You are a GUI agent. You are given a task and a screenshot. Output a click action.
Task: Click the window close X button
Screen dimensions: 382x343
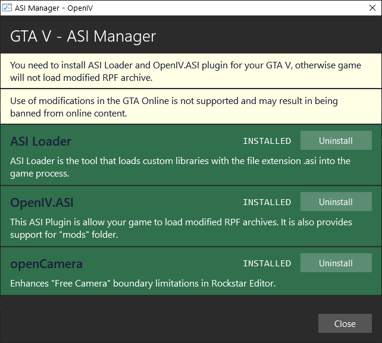(x=372, y=8)
